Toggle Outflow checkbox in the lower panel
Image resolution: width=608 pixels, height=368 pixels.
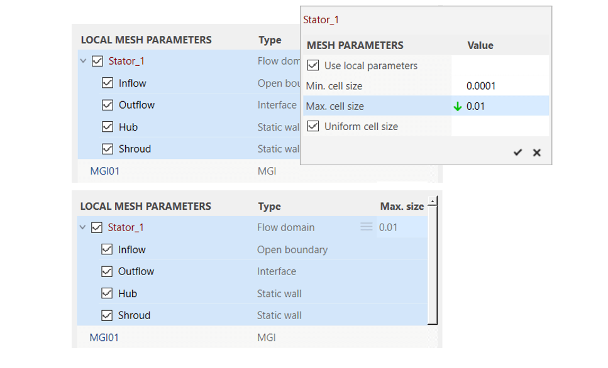[x=107, y=271]
